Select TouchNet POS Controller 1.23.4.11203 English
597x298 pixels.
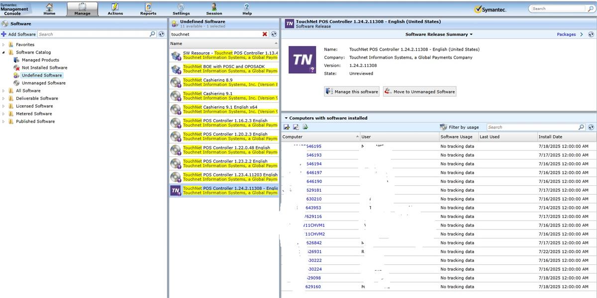coord(224,177)
